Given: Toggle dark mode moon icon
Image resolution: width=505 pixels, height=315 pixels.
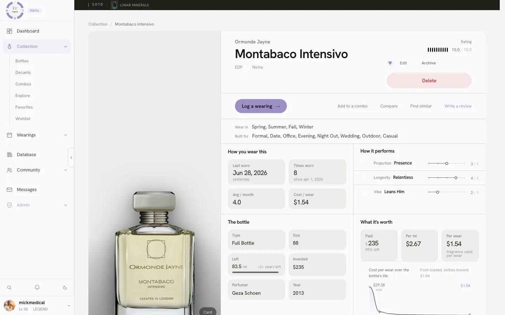Looking at the screenshot, I should (65, 288).
